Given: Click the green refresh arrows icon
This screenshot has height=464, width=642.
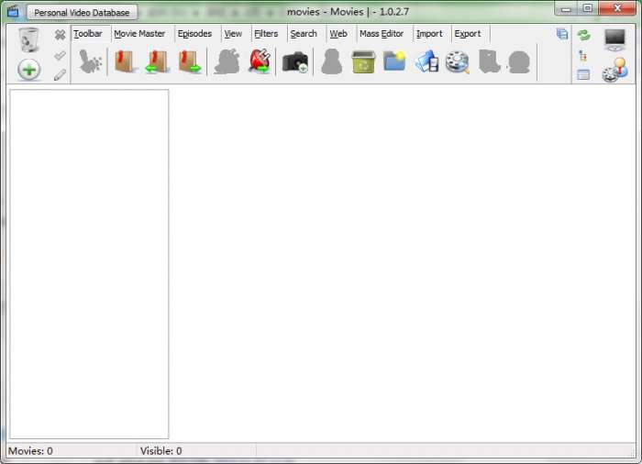Looking at the screenshot, I should click(x=583, y=35).
